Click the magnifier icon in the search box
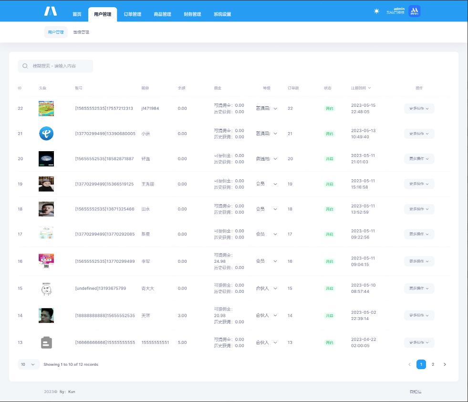This screenshot has height=402, width=468. click(x=25, y=66)
